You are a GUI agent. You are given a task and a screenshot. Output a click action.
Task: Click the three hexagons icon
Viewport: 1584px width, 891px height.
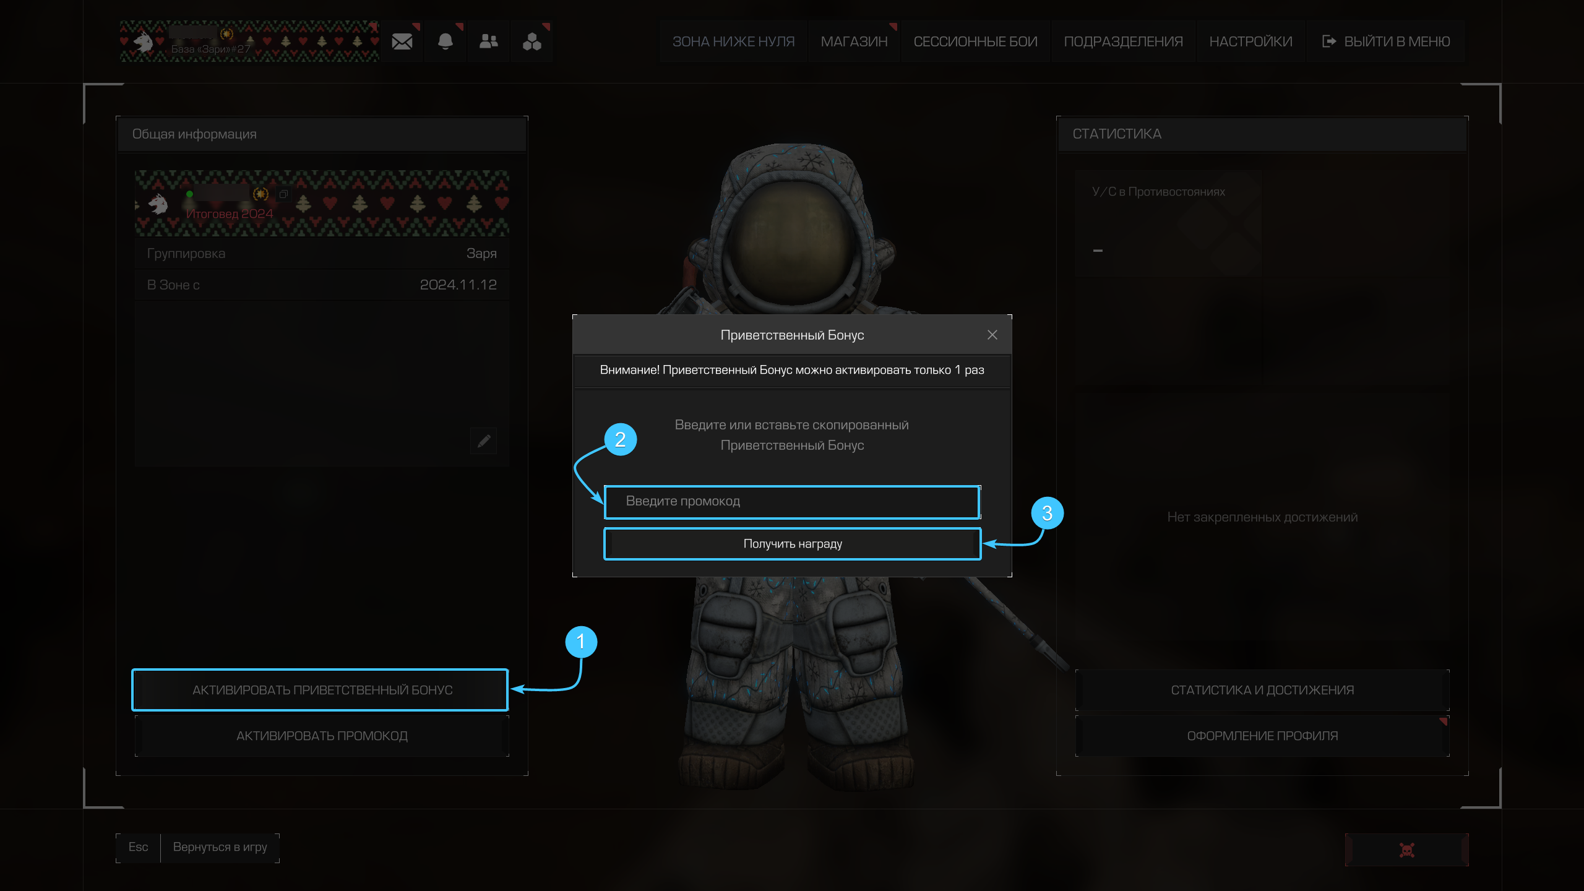[532, 41]
